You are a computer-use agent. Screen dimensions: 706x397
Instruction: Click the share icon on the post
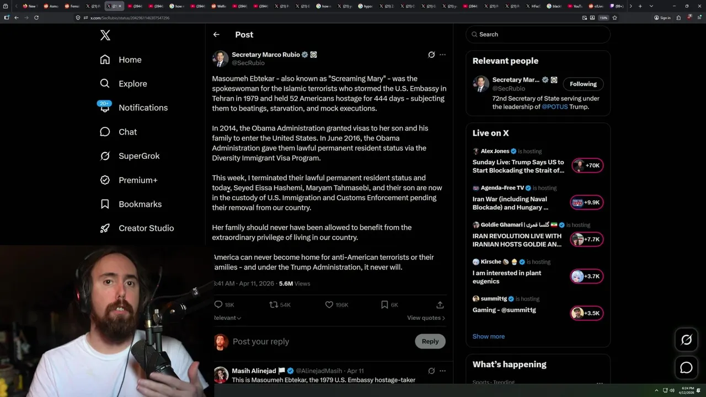tap(440, 304)
